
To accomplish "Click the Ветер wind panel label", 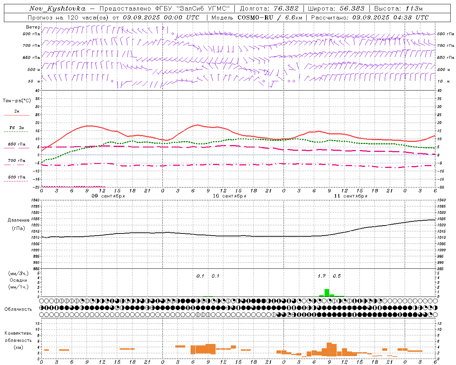I will [33, 27].
